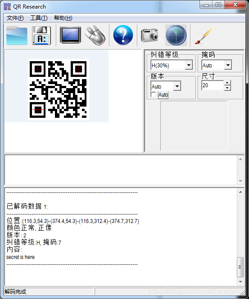
Task: Click the empty preview box on right
Action: [194, 126]
